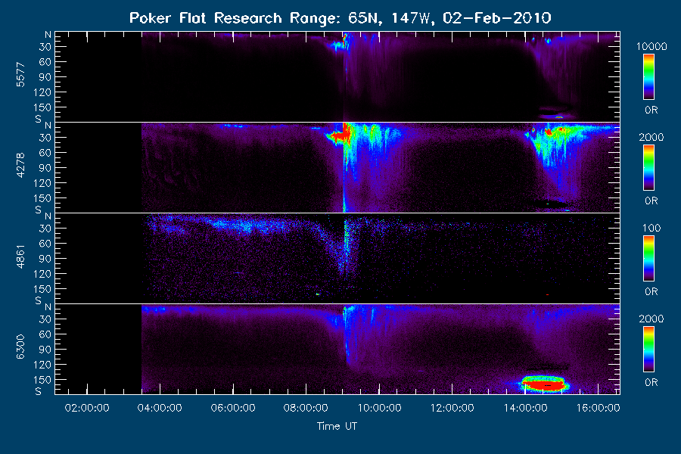Click the 02:00:00 time axis label

[x=87, y=408]
